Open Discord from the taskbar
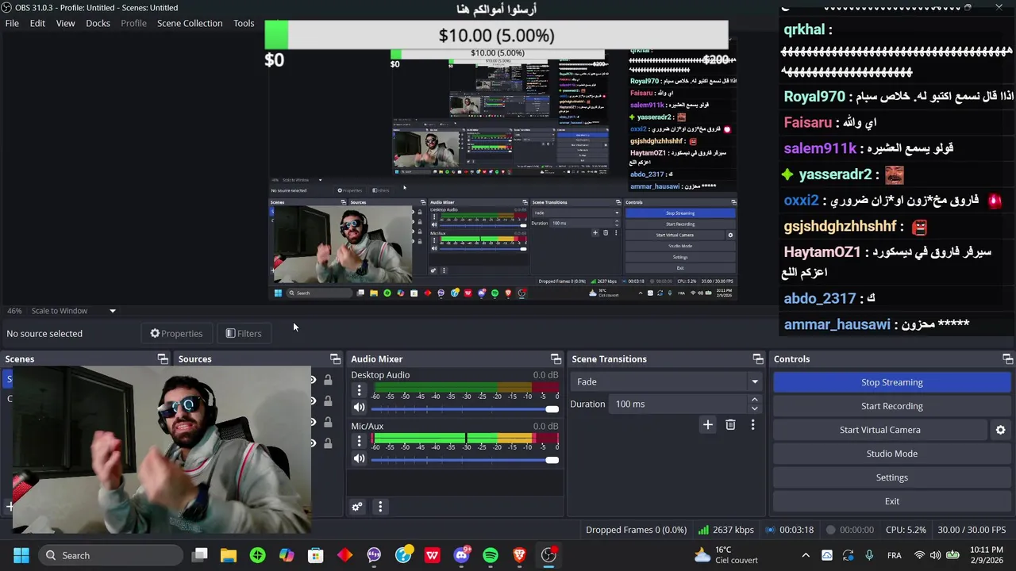The width and height of the screenshot is (1016, 571). pyautogui.click(x=461, y=555)
